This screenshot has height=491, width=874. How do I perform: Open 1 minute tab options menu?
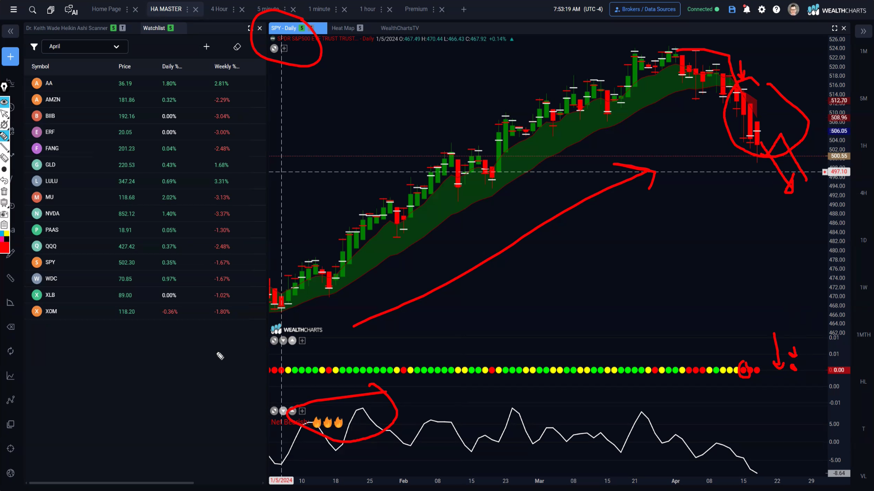336,10
